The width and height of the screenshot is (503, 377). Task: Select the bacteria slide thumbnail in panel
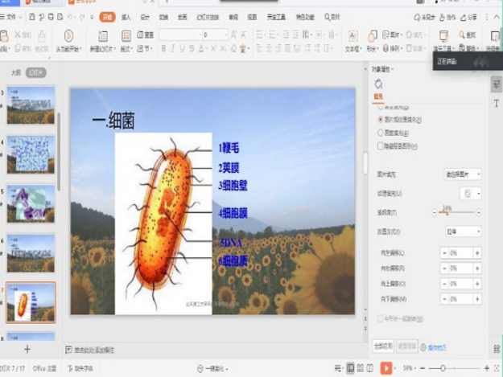tap(31, 302)
